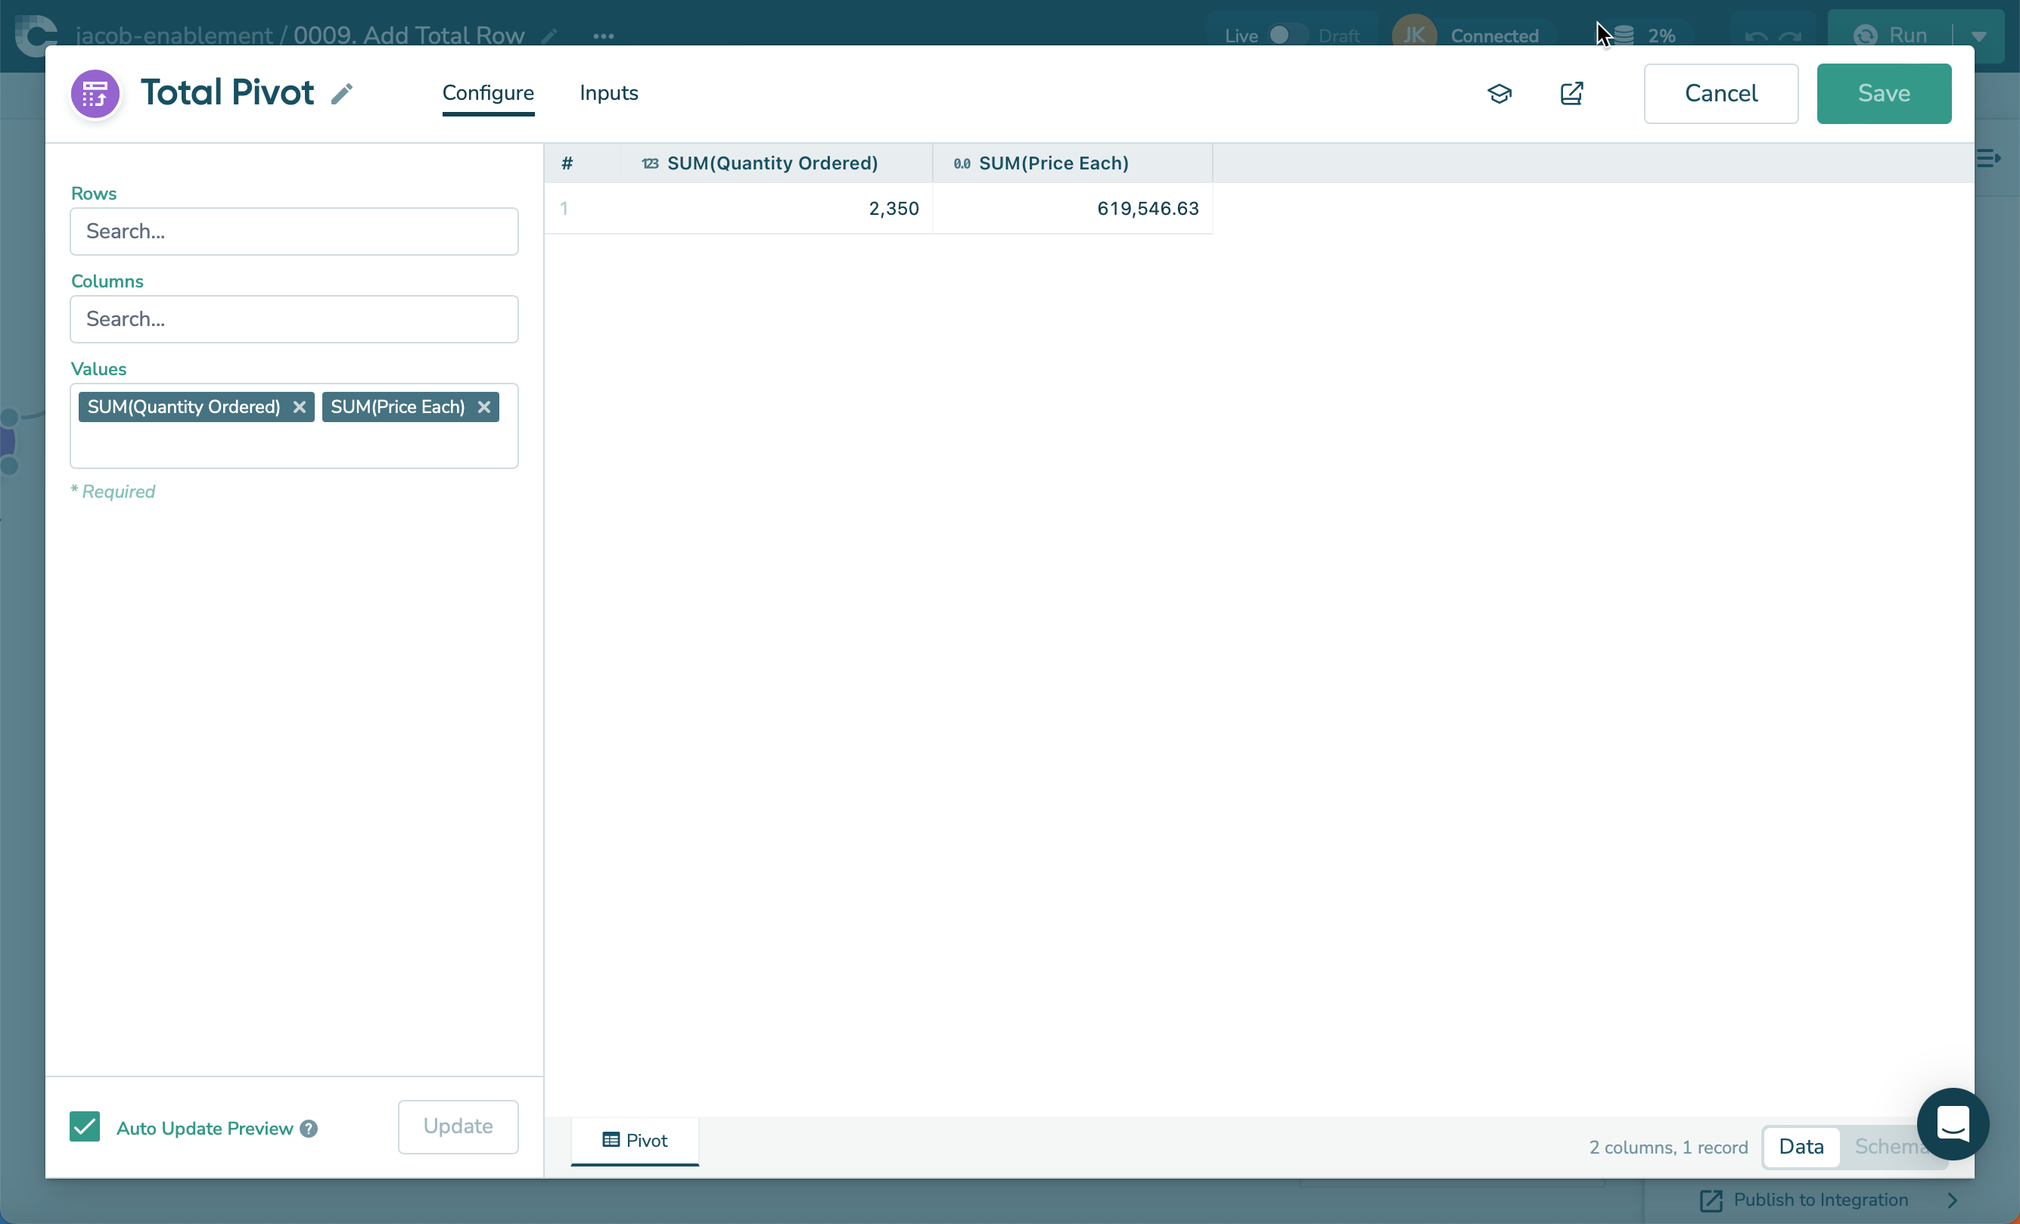Click the open in new window icon
This screenshot has height=1224, width=2020.
click(x=1571, y=94)
